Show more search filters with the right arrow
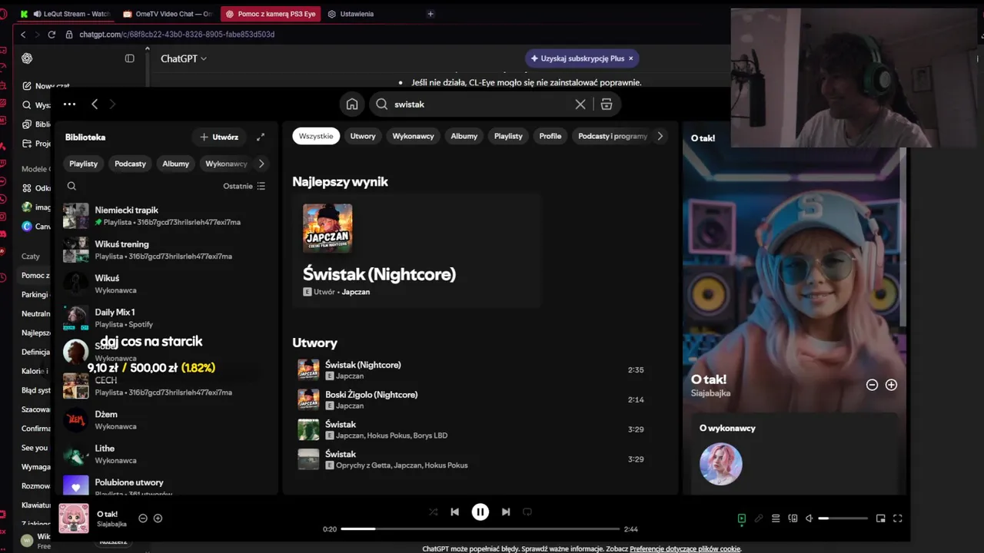The width and height of the screenshot is (984, 553). [x=660, y=136]
